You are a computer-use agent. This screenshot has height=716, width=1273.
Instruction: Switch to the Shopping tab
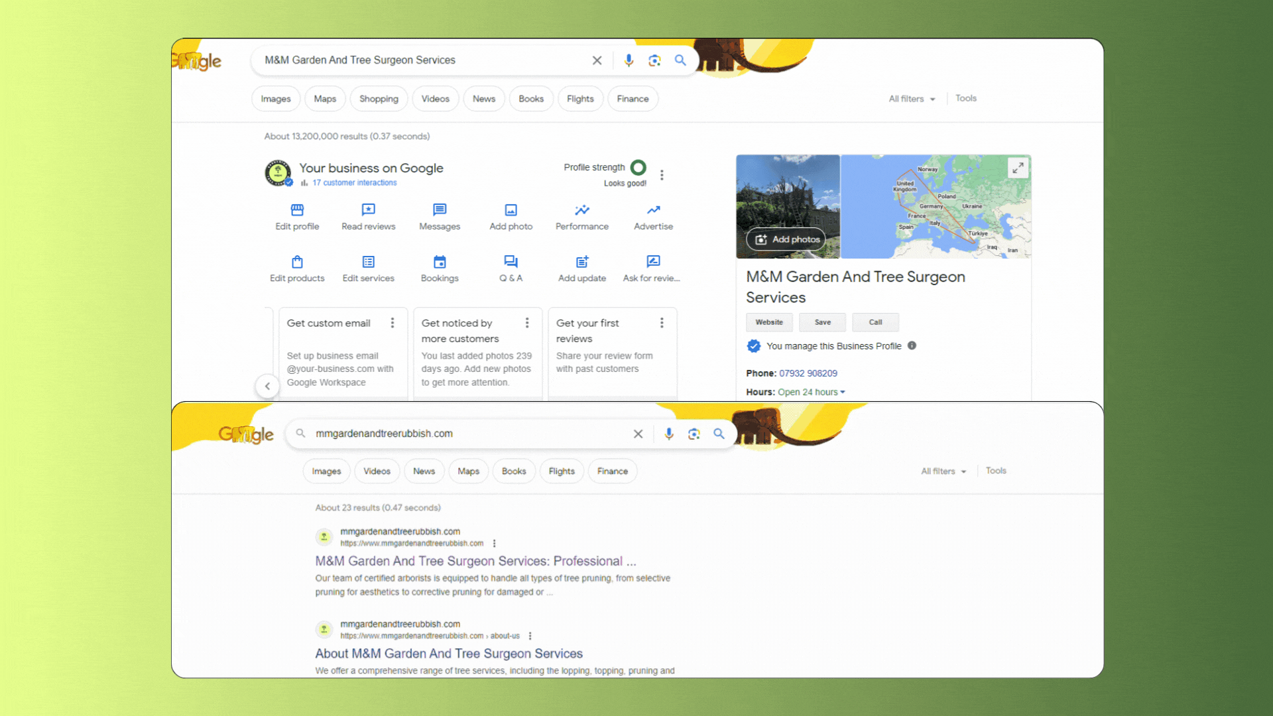point(379,99)
